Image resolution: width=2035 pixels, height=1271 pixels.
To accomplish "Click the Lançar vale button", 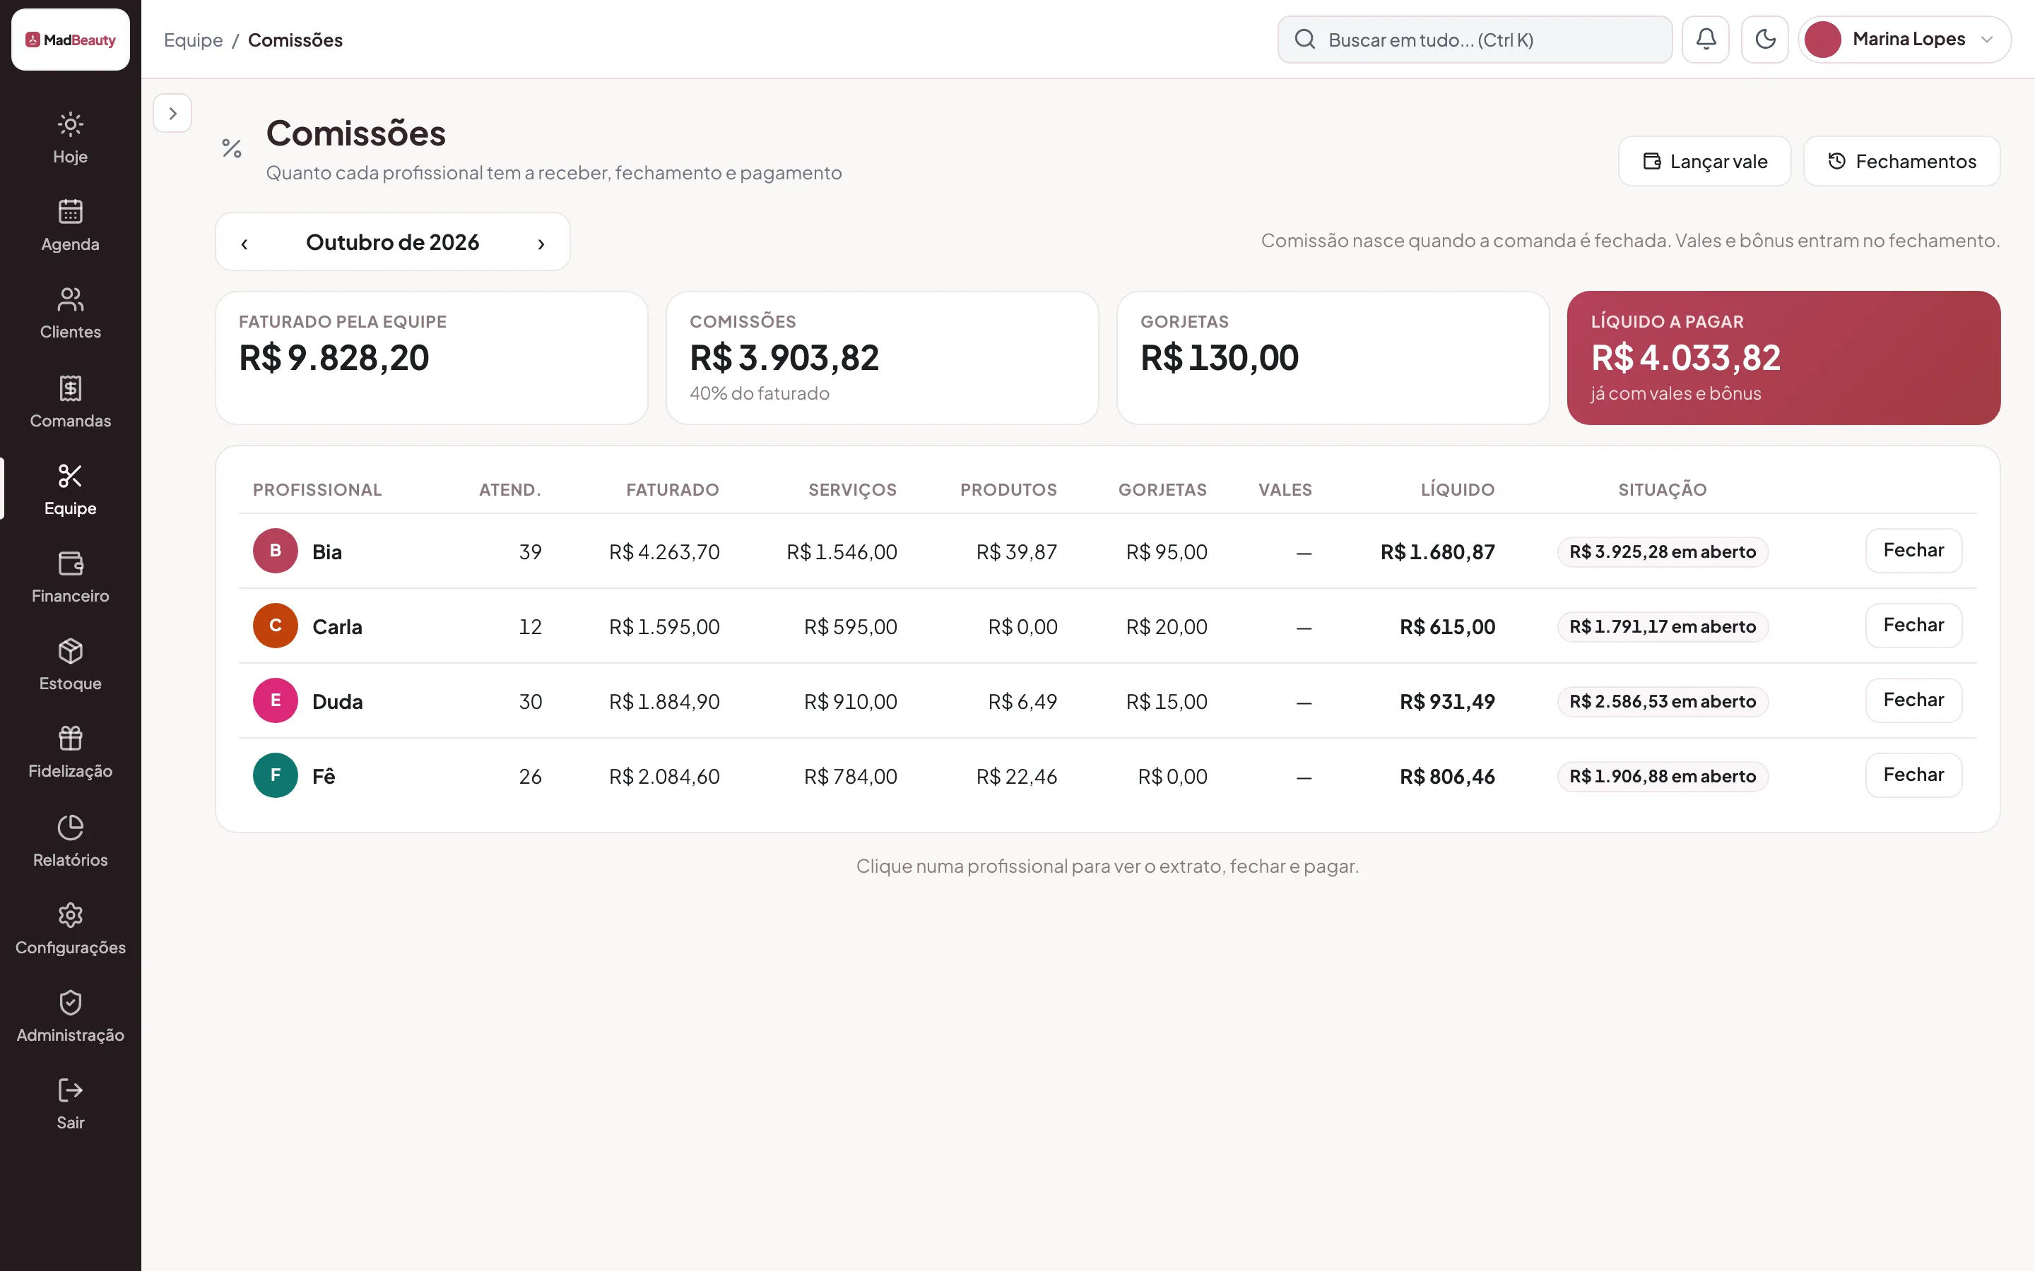I will [1704, 162].
